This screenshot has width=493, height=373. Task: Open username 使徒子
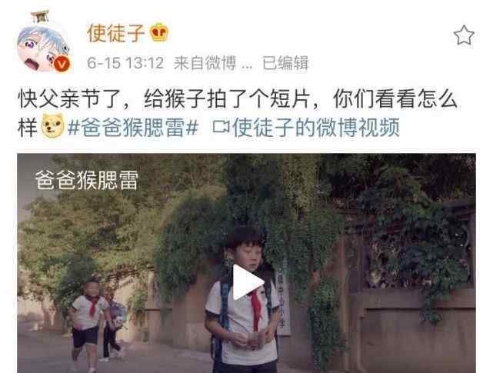coord(115,33)
